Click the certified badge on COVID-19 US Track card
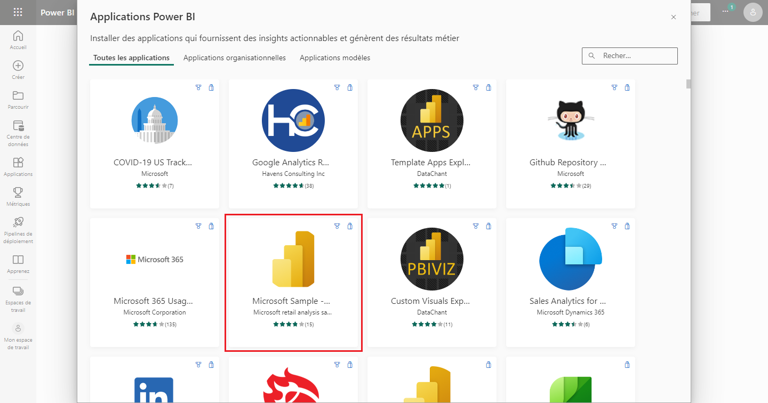 pyautogui.click(x=198, y=87)
